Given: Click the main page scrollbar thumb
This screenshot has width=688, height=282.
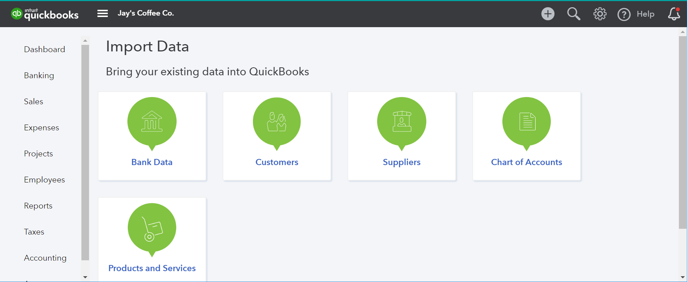Looking at the screenshot, I should (x=683, y=132).
